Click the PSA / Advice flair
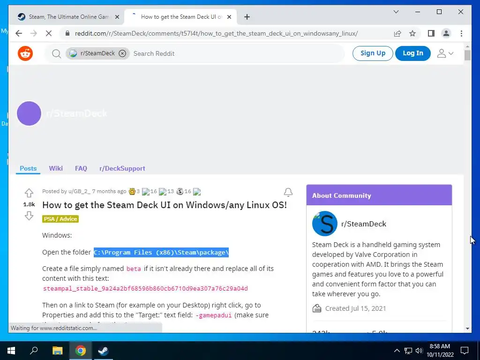 click(x=60, y=219)
